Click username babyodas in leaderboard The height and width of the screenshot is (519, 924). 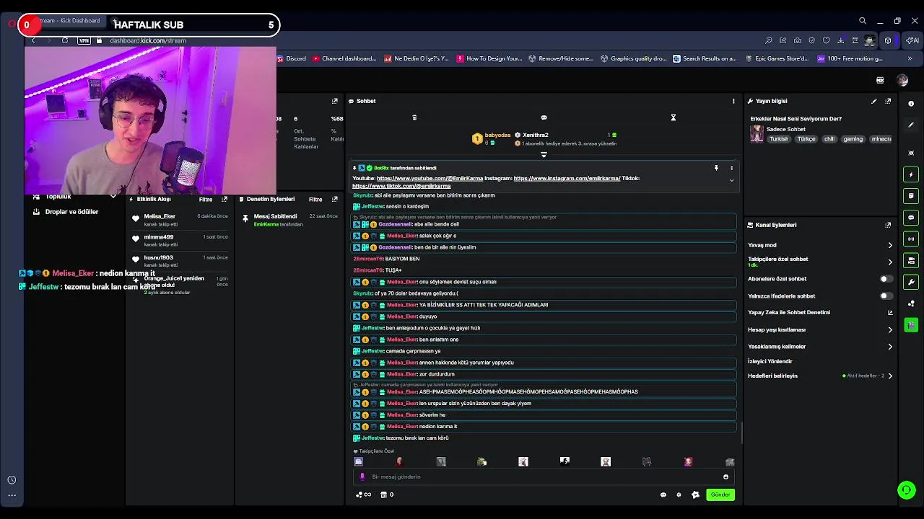(x=497, y=136)
